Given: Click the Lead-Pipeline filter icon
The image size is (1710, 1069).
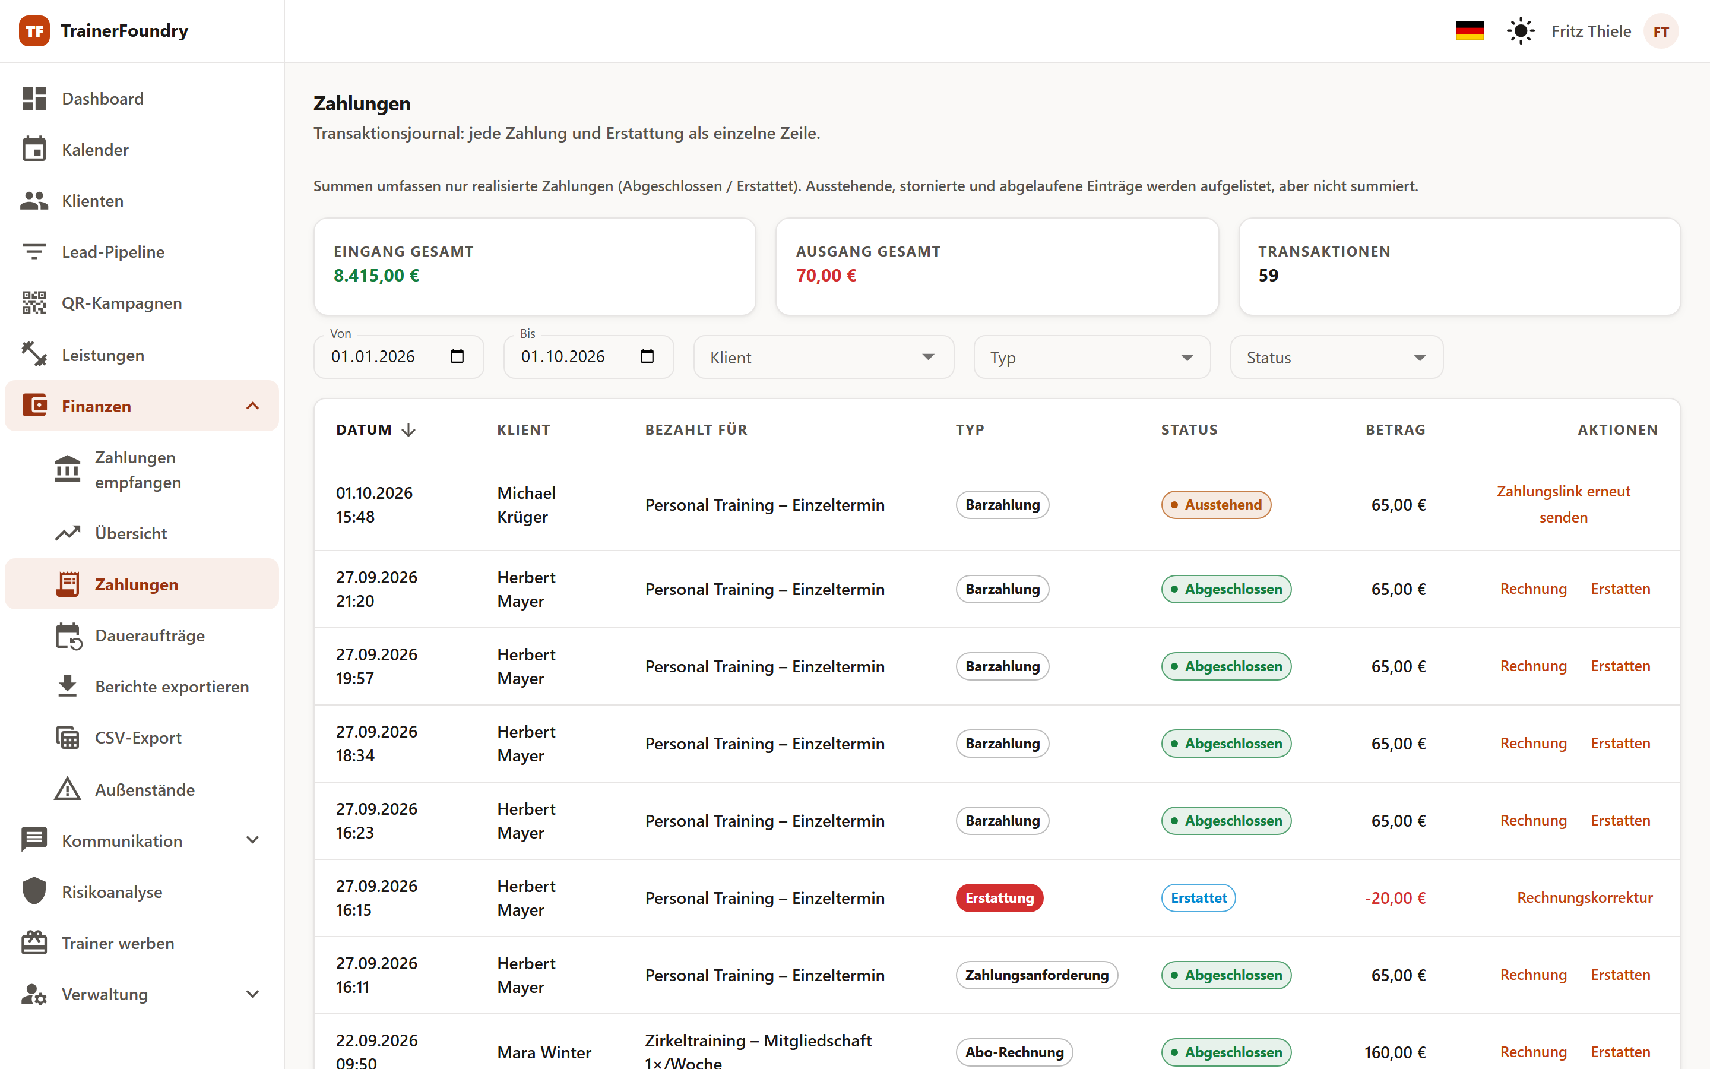Looking at the screenshot, I should [x=34, y=252].
